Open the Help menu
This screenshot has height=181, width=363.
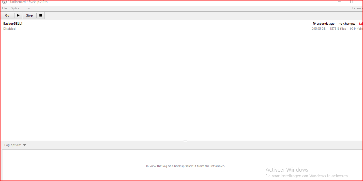(29, 8)
